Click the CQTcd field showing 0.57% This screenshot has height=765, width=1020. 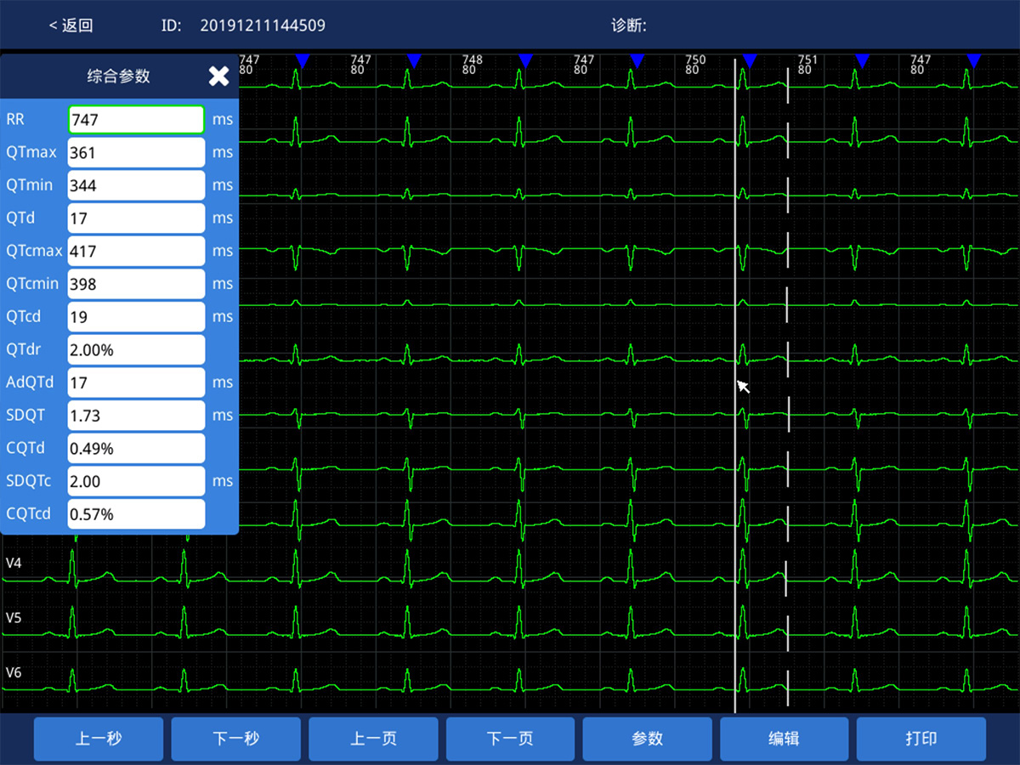tap(136, 514)
